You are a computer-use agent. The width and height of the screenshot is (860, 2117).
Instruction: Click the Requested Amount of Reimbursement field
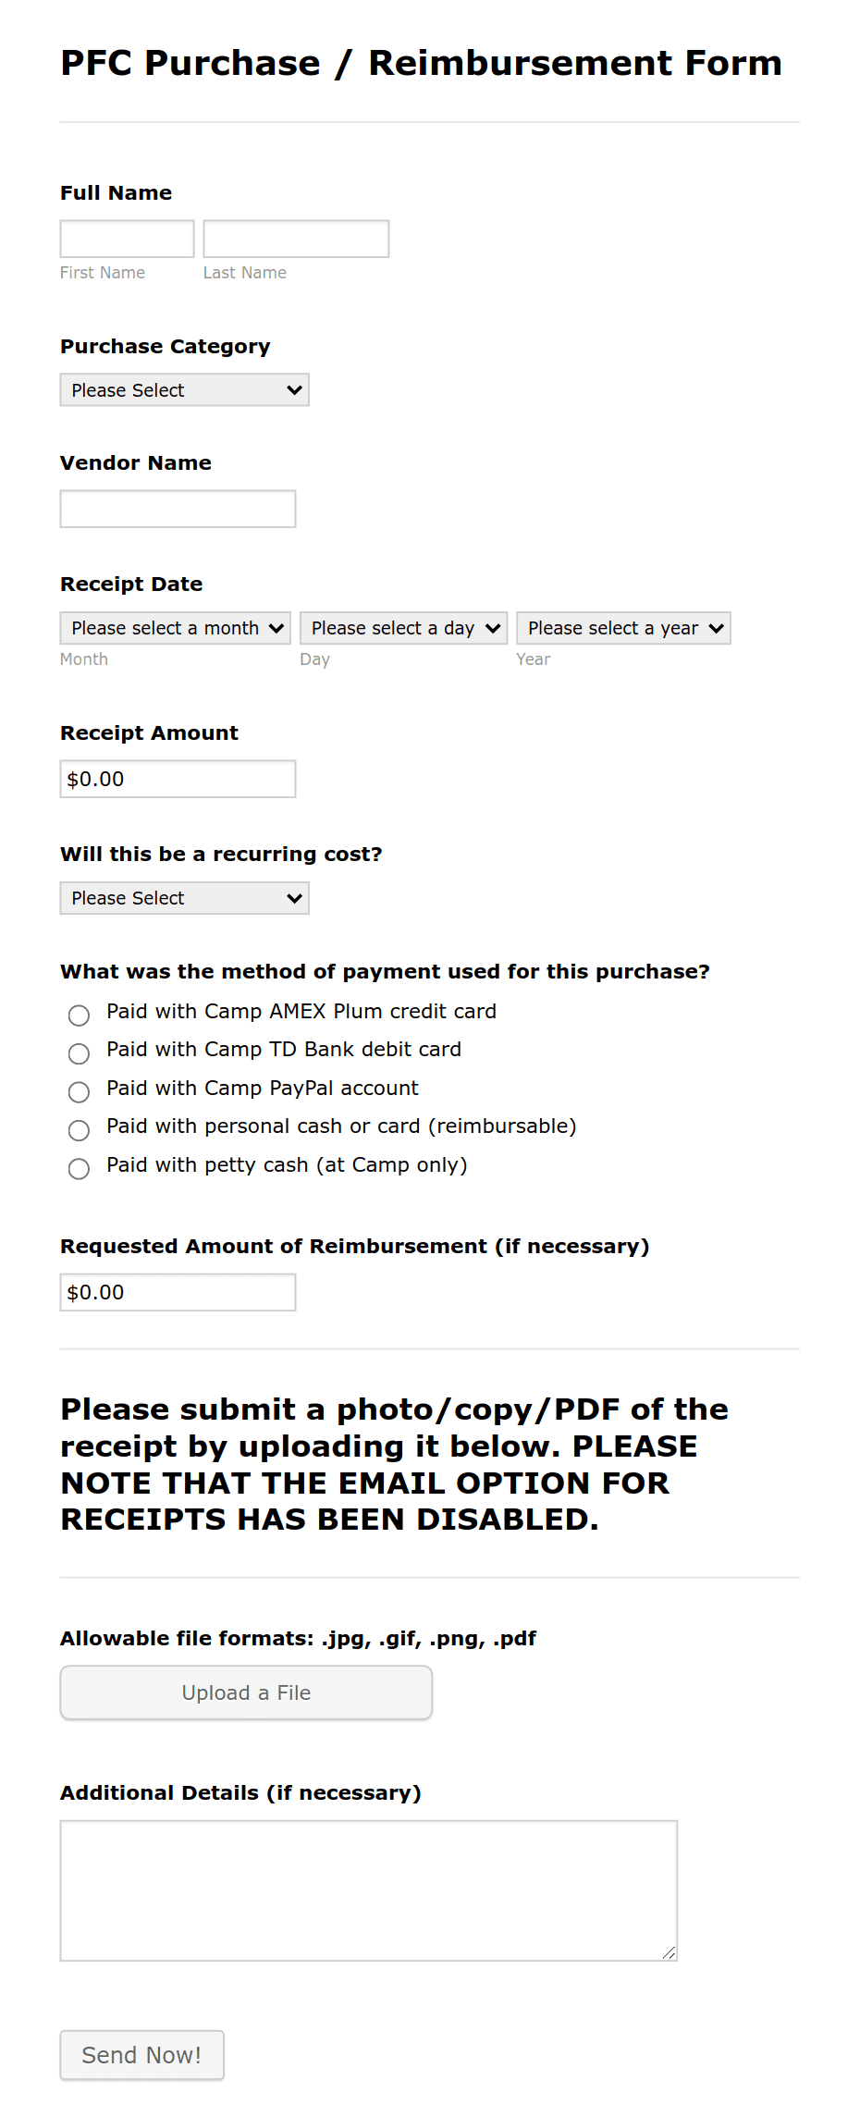click(x=177, y=1291)
